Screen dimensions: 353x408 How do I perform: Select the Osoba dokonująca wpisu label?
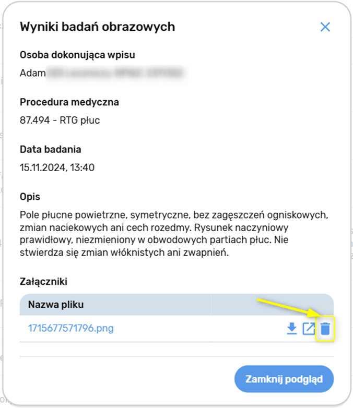(80, 55)
